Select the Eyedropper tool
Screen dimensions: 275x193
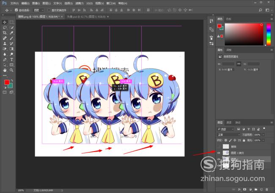coord(11,33)
